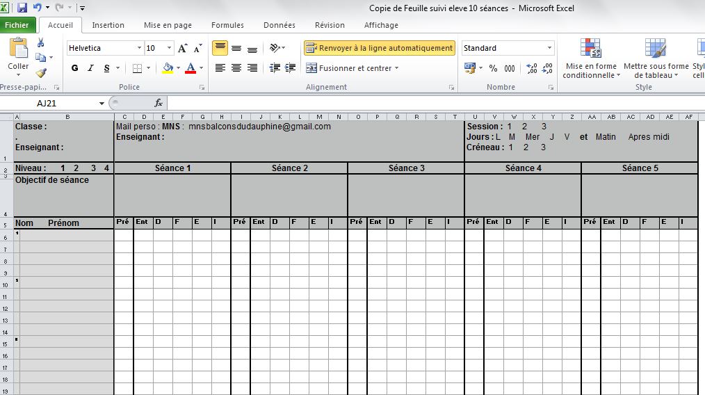This screenshot has width=705, height=395.
Task: Click the increase font size icon
Action: pos(182,49)
